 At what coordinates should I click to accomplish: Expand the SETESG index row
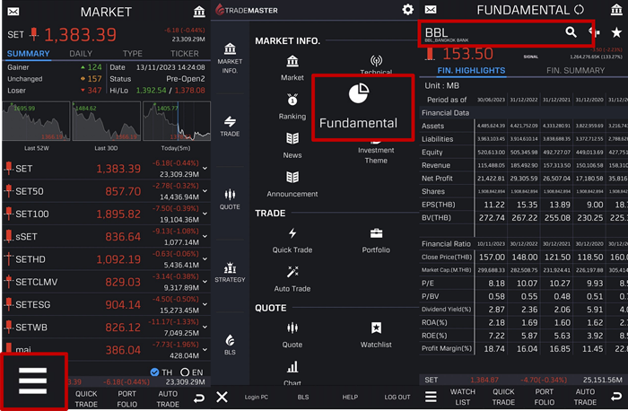[x=205, y=304]
